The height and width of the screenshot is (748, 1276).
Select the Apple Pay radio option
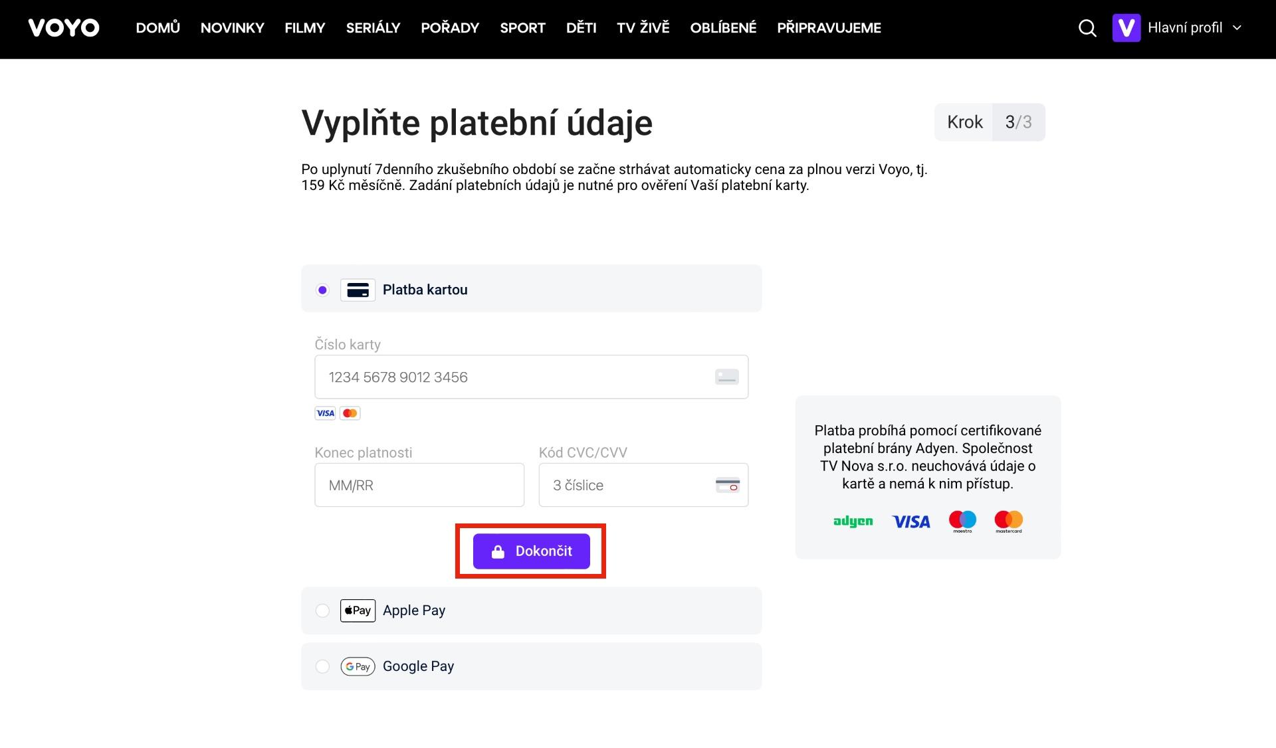(x=322, y=610)
